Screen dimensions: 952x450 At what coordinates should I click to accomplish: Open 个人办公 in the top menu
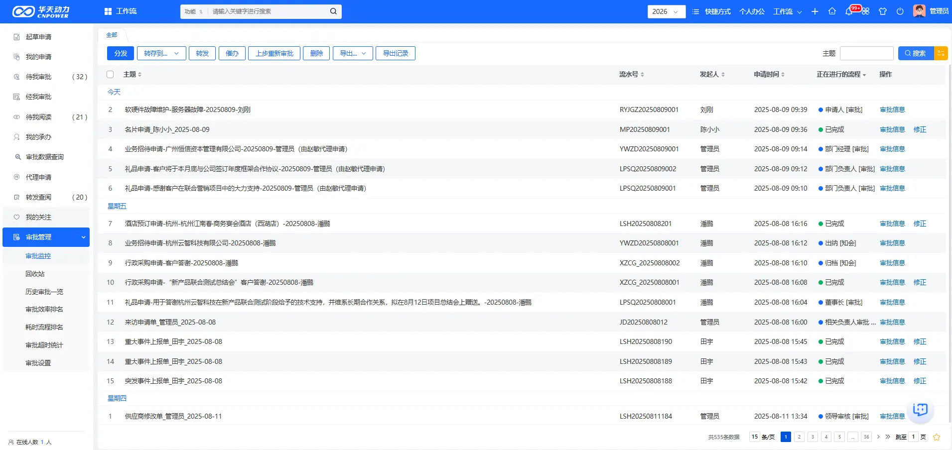point(752,11)
